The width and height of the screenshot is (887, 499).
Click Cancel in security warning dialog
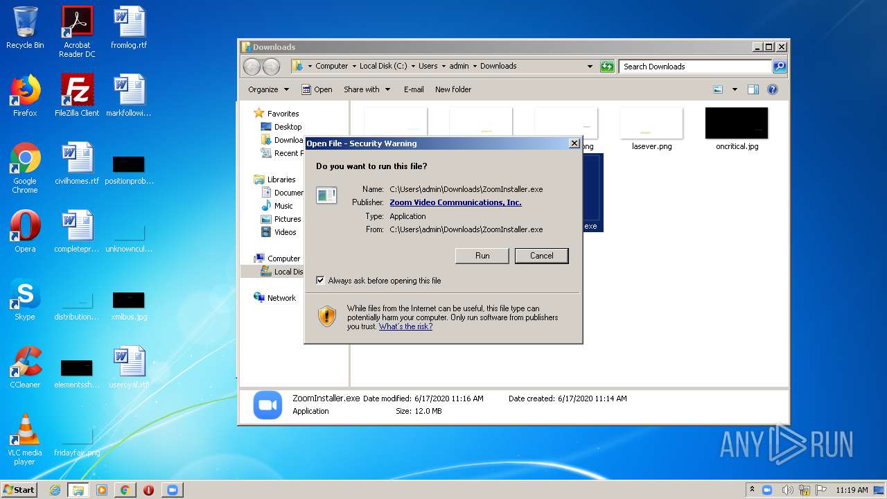pos(542,256)
